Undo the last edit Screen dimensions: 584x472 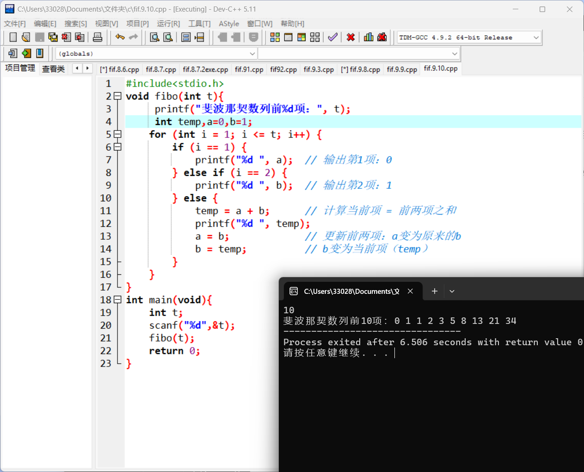[x=120, y=37]
